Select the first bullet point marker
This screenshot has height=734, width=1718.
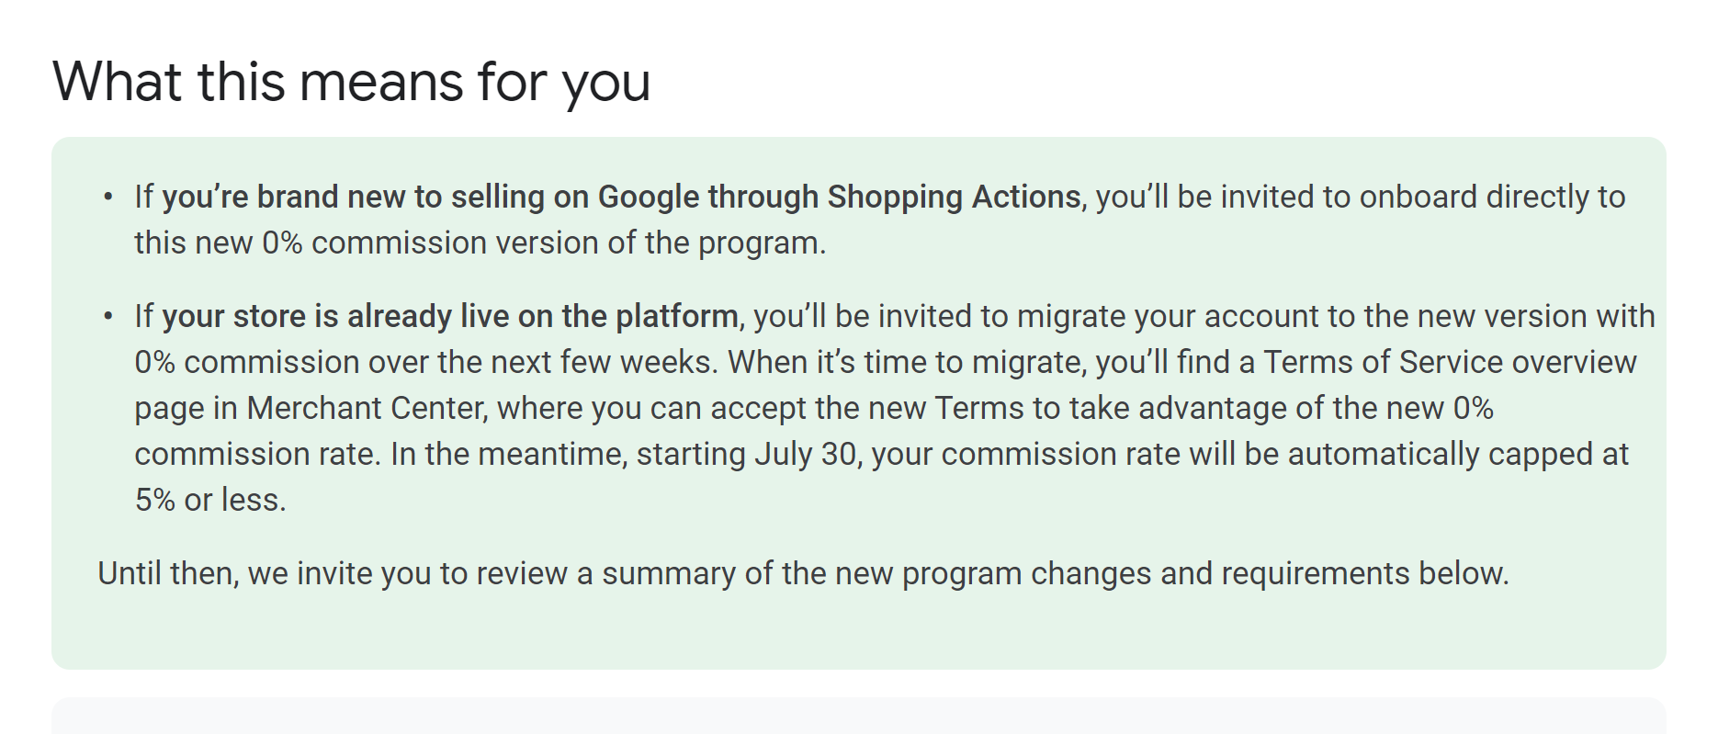tap(108, 197)
